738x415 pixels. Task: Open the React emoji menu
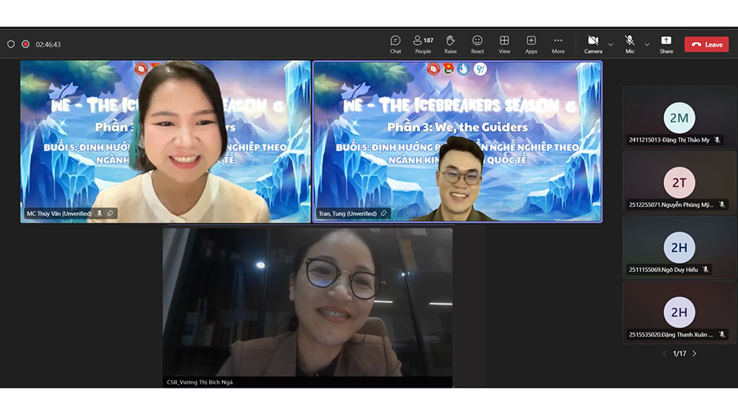click(477, 44)
